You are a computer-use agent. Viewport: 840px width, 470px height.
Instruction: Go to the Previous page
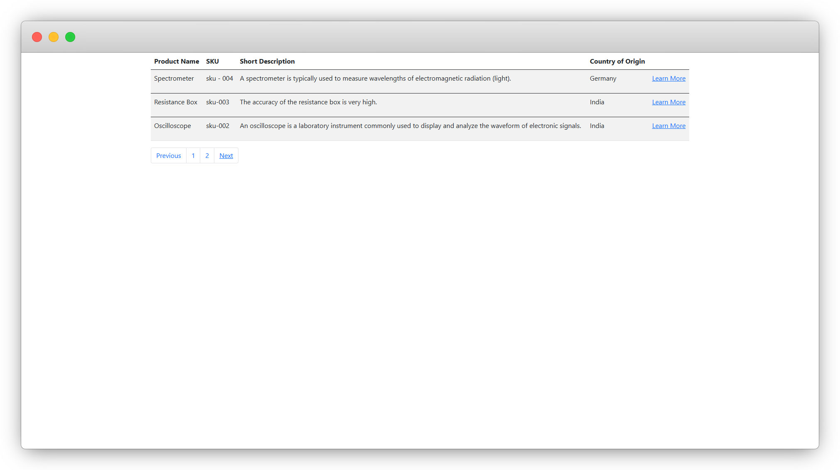(168, 156)
